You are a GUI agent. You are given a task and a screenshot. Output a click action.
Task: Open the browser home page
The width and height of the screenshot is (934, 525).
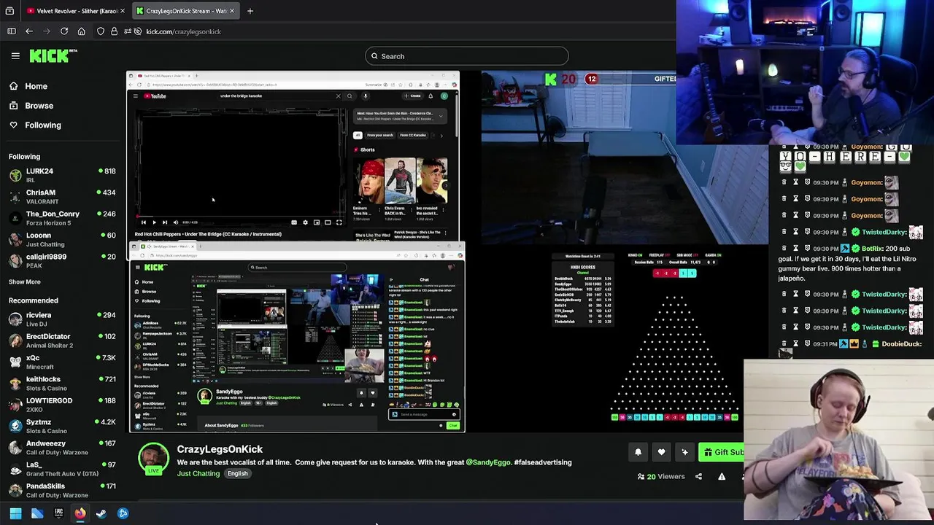coord(81,31)
